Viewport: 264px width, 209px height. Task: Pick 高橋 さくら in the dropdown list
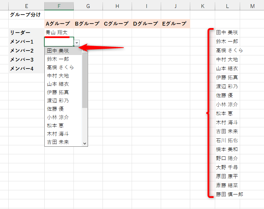(x=63, y=67)
